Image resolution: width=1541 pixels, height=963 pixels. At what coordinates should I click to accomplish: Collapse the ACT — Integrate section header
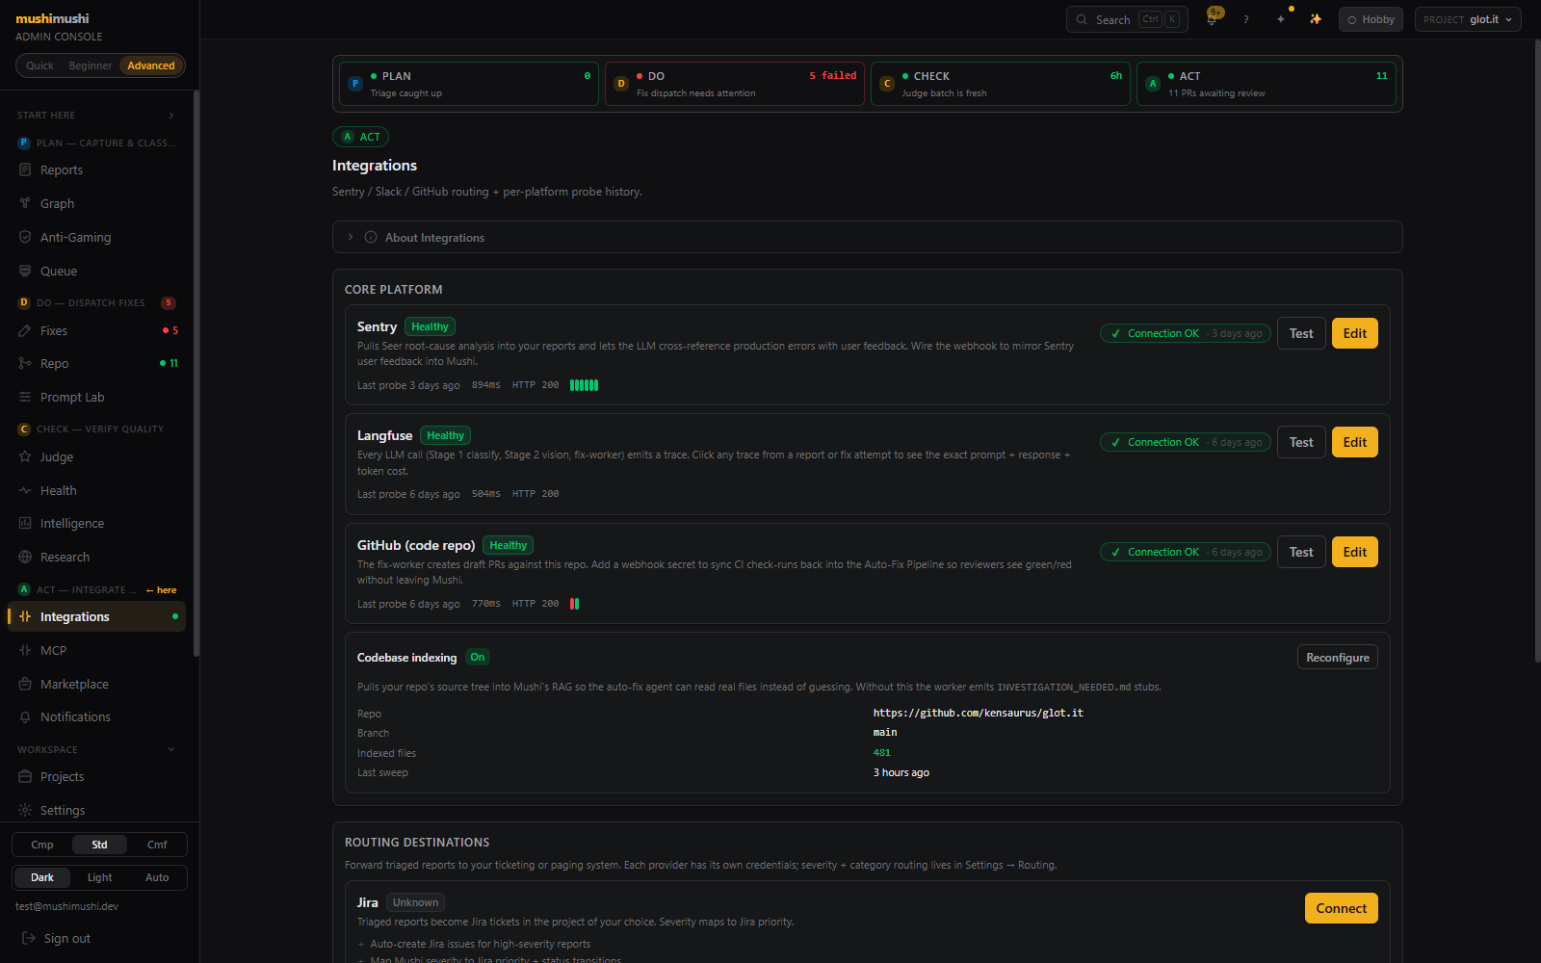[96, 589]
